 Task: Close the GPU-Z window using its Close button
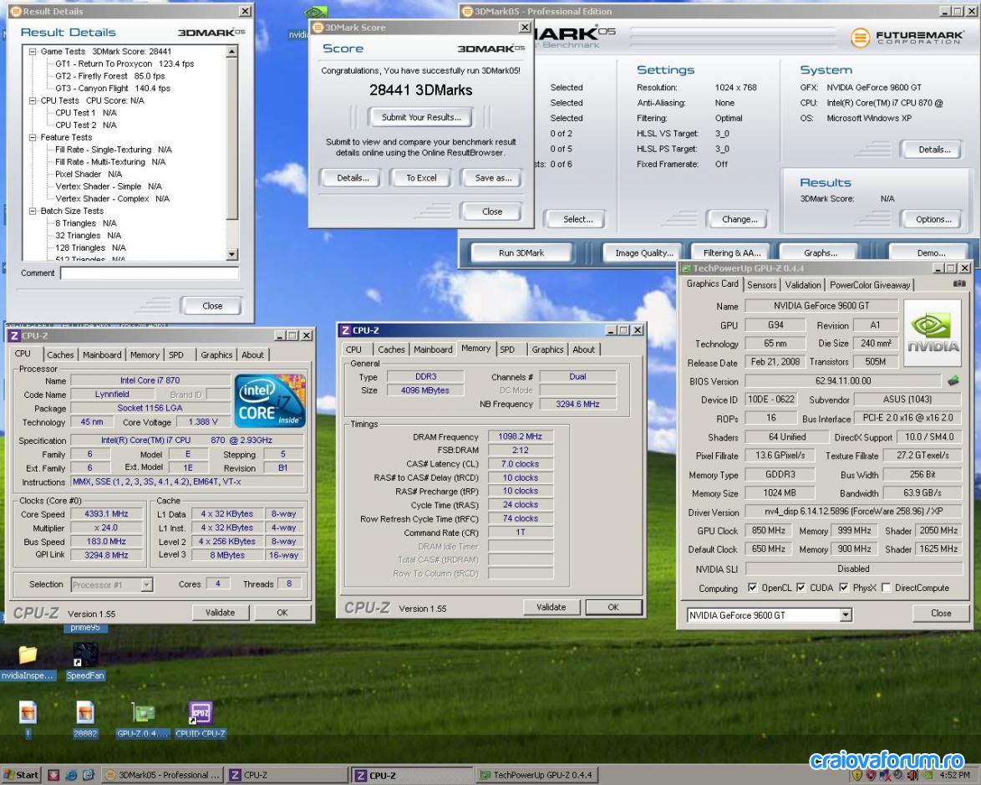point(940,614)
